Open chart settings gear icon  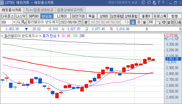tap(164, 22)
